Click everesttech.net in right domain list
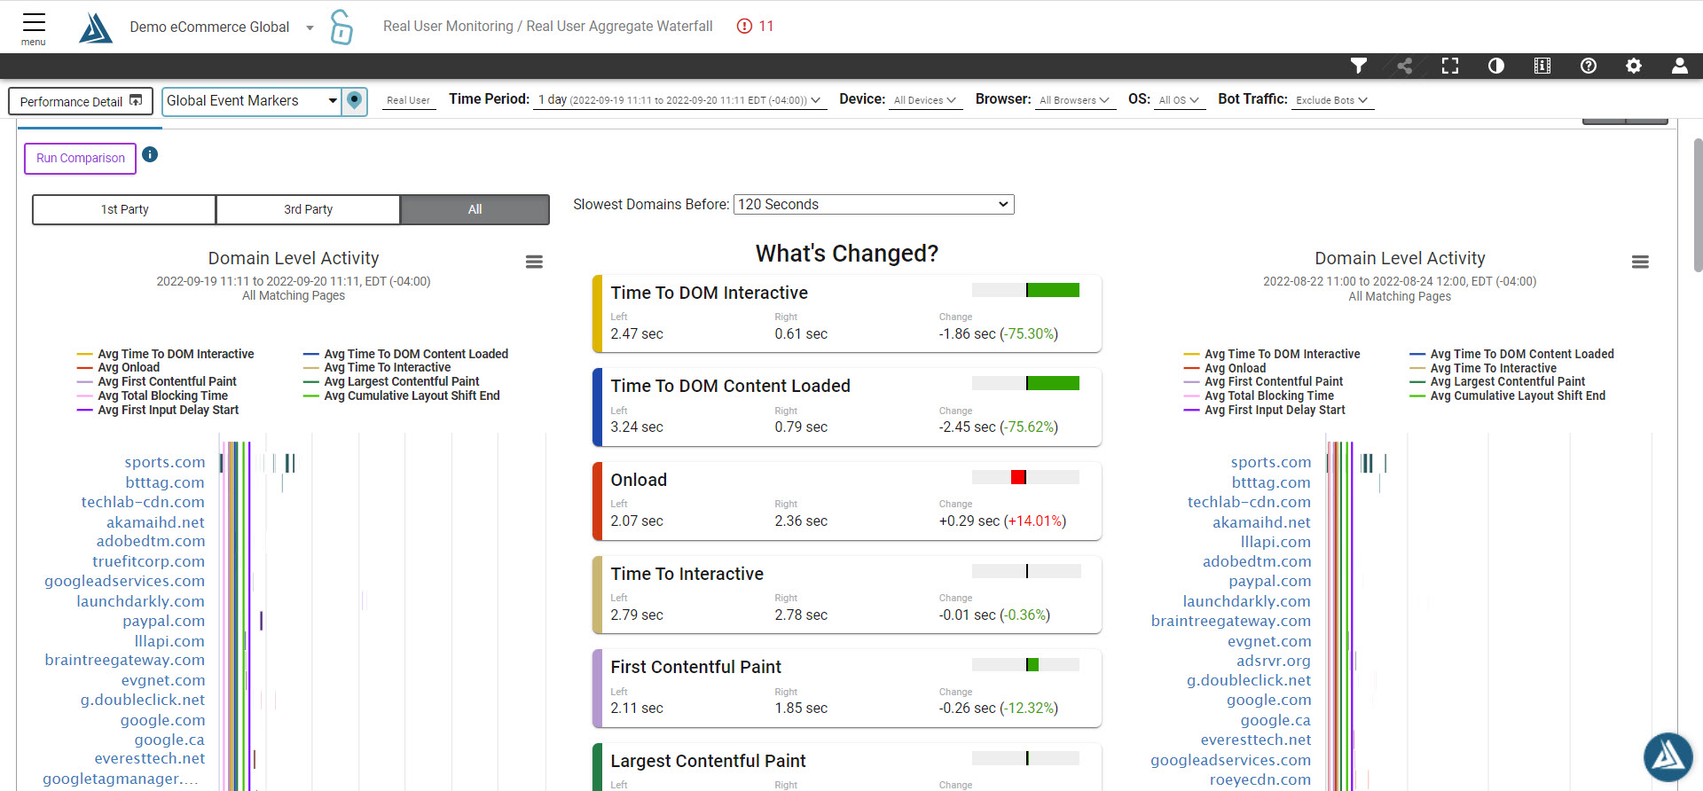Image resolution: width=1703 pixels, height=791 pixels. click(1255, 740)
